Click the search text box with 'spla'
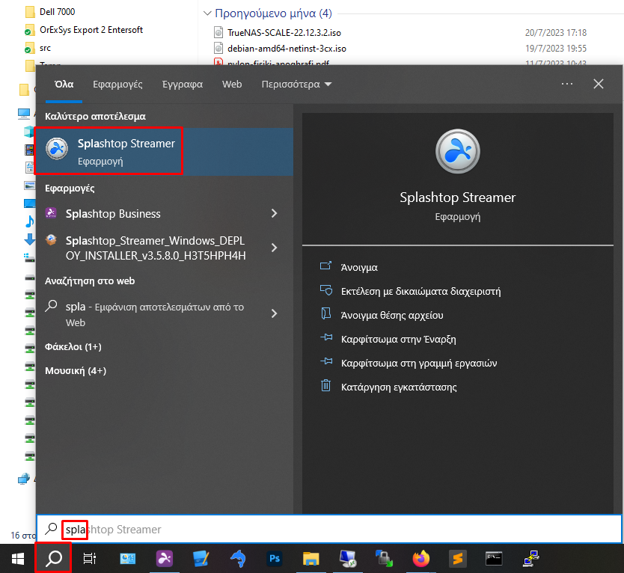624x573 pixels. pyautogui.click(x=329, y=529)
